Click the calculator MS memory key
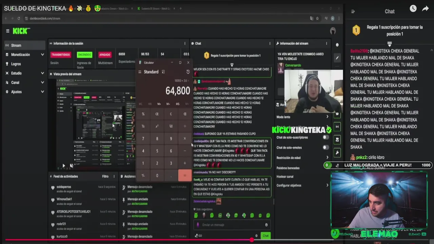 (178, 104)
